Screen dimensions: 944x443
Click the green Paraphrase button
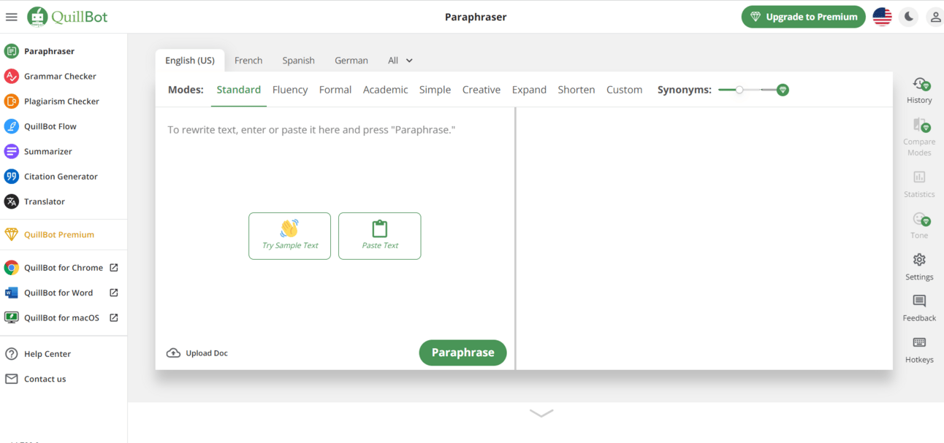pos(463,353)
